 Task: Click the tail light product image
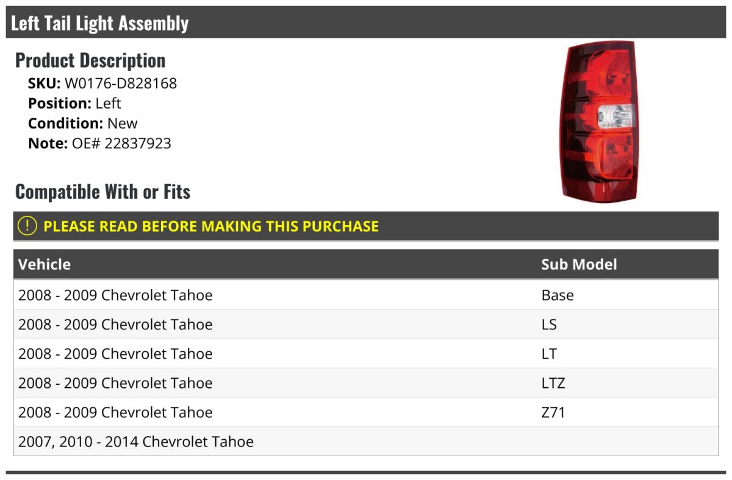598,122
